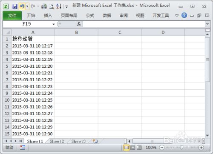The height and width of the screenshot is (154, 213).
Task: Select column A header
Action: (x=33, y=32)
